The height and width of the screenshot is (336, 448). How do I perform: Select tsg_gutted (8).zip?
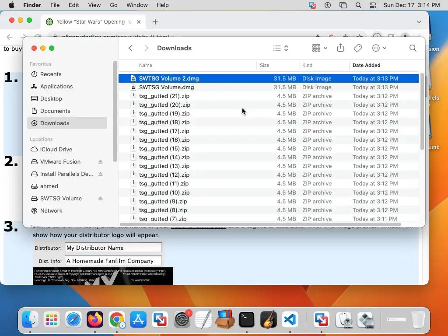point(269,210)
